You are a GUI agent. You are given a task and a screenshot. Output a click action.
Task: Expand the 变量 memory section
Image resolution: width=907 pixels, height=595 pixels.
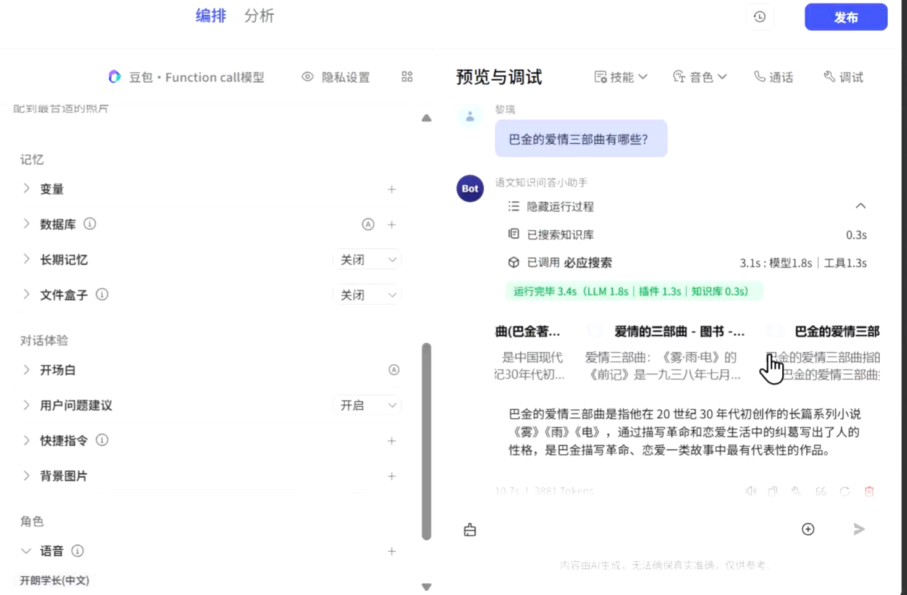27,189
